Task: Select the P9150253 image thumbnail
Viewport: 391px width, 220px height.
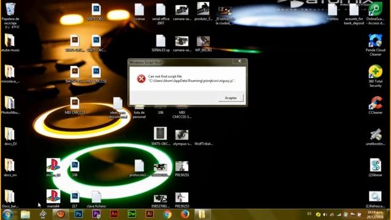Action: (182, 197)
